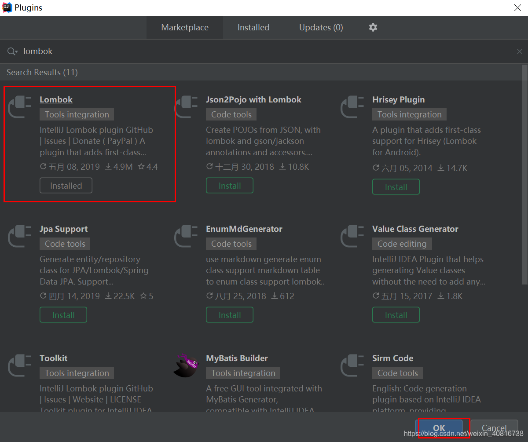Open the Value Class Generator title

coord(415,229)
